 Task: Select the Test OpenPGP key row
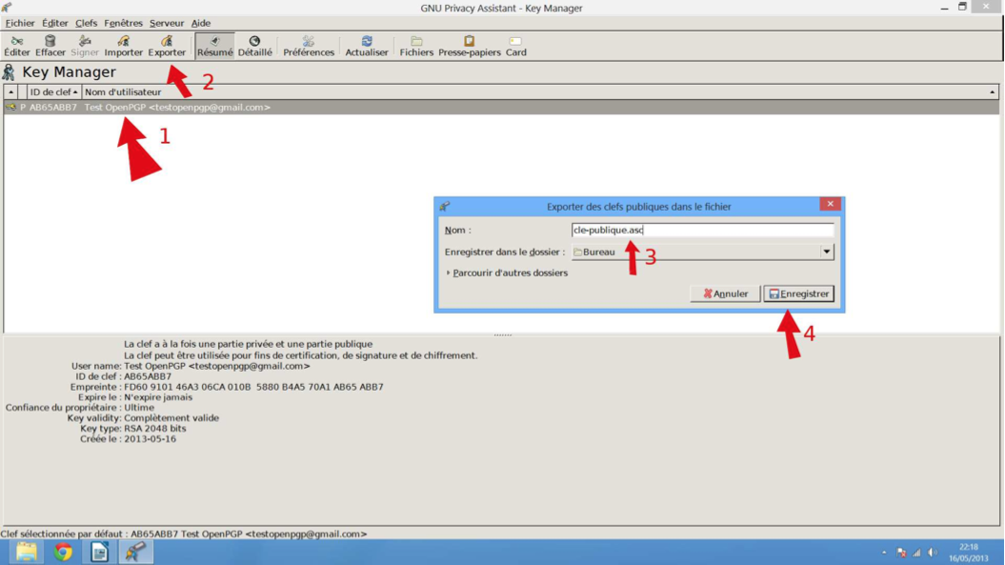point(176,108)
